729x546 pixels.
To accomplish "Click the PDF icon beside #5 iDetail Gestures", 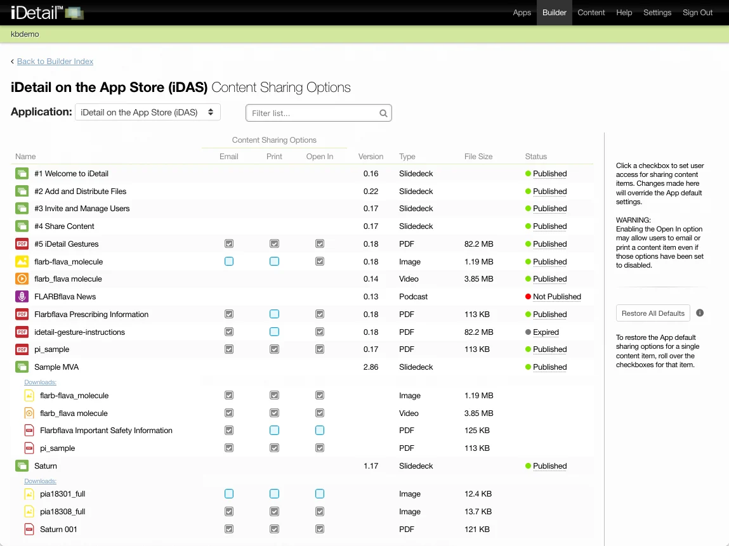I will click(22, 244).
